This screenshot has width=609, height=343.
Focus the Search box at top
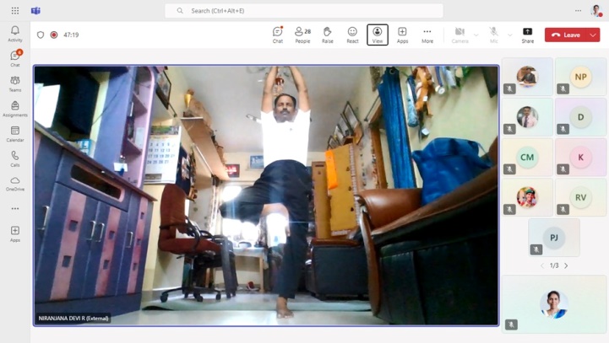304,11
